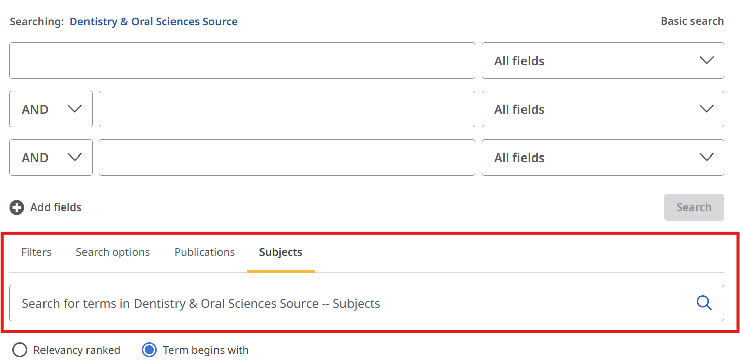The image size is (740, 364).
Task: Click the second row search term field
Action: coord(286,109)
